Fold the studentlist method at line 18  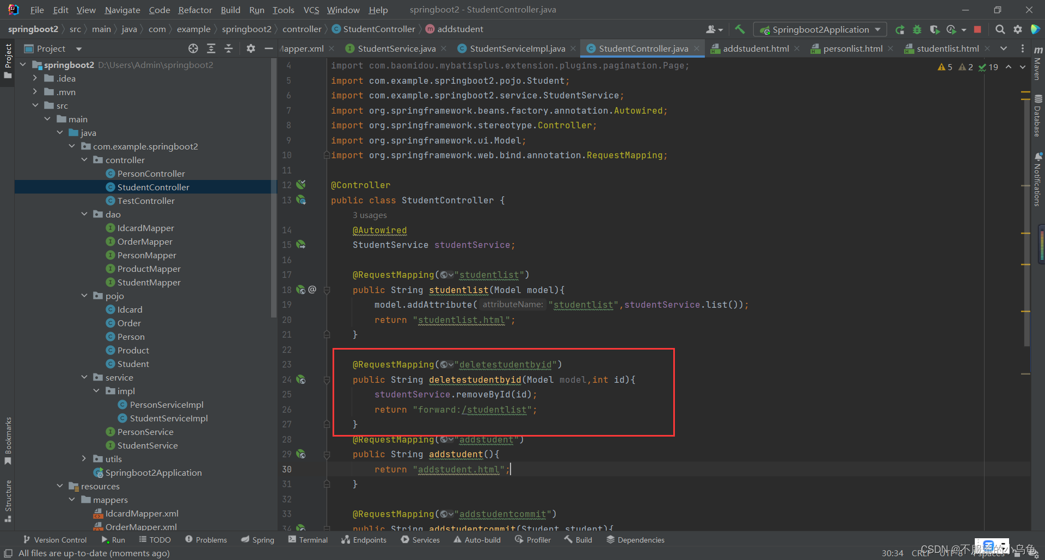pos(327,290)
